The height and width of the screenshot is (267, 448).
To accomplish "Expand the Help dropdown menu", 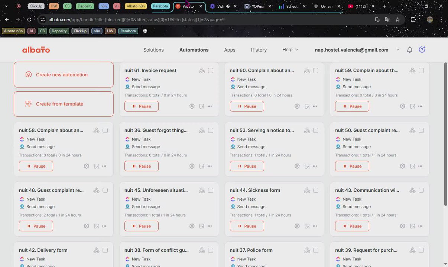I will pos(290,50).
